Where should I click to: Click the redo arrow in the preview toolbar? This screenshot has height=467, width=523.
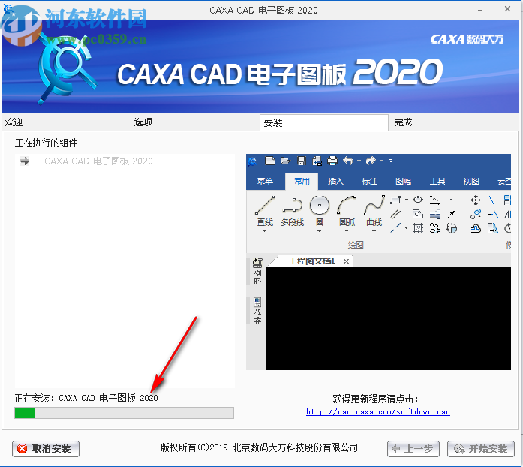tap(371, 161)
